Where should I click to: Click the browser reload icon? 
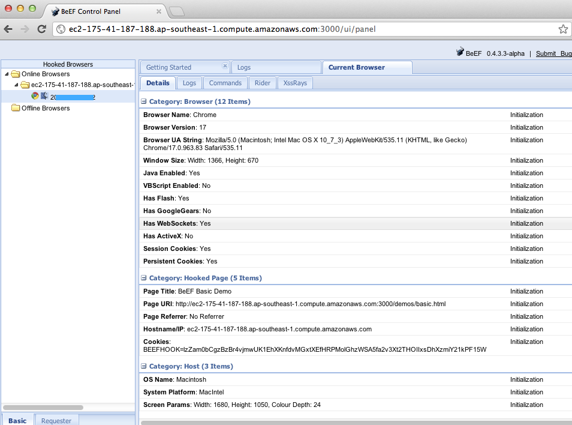[41, 29]
